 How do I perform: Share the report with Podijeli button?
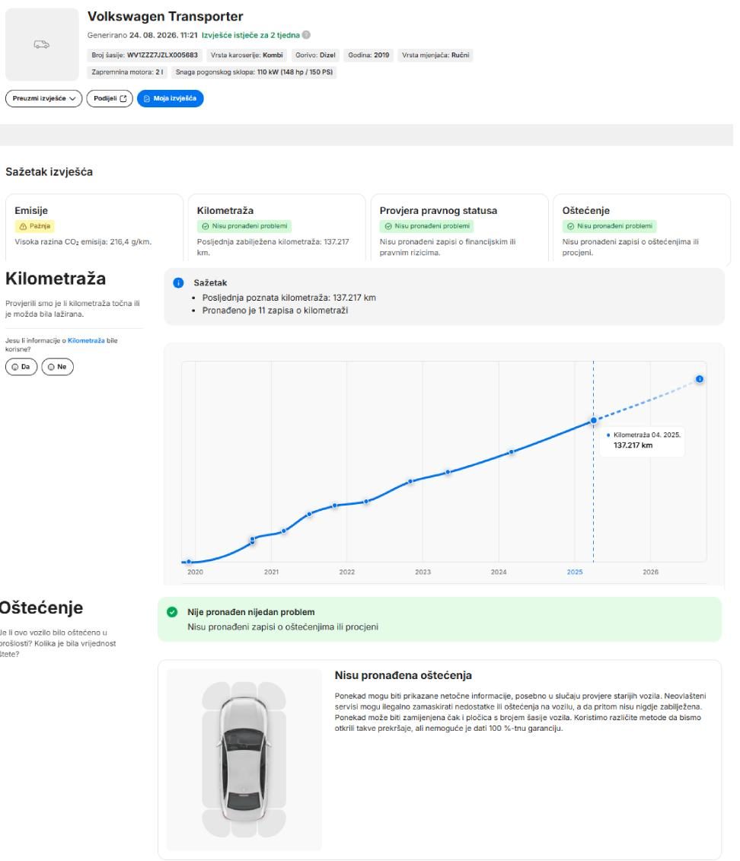pyautogui.click(x=110, y=98)
